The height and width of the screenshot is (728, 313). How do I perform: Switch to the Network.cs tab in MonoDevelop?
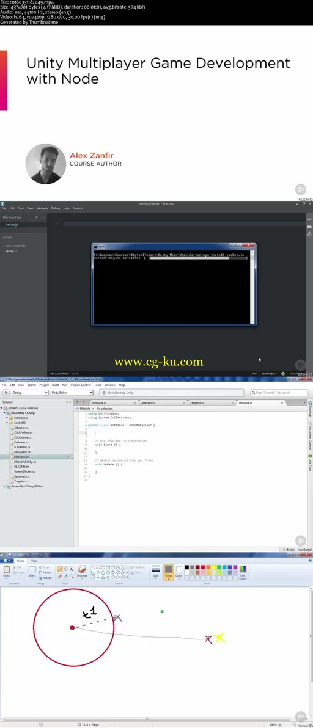113,403
